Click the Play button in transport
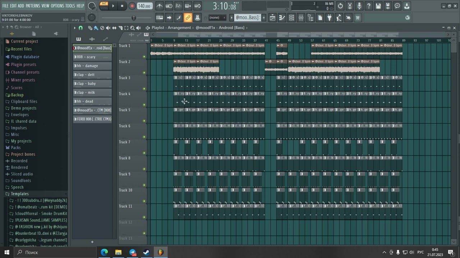 pyautogui.click(x=113, y=6)
